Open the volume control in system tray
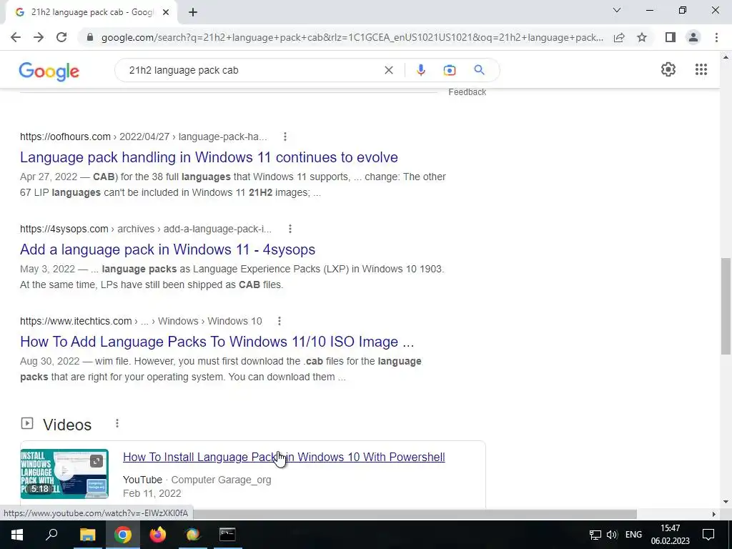This screenshot has height=549, width=732. pyautogui.click(x=612, y=535)
